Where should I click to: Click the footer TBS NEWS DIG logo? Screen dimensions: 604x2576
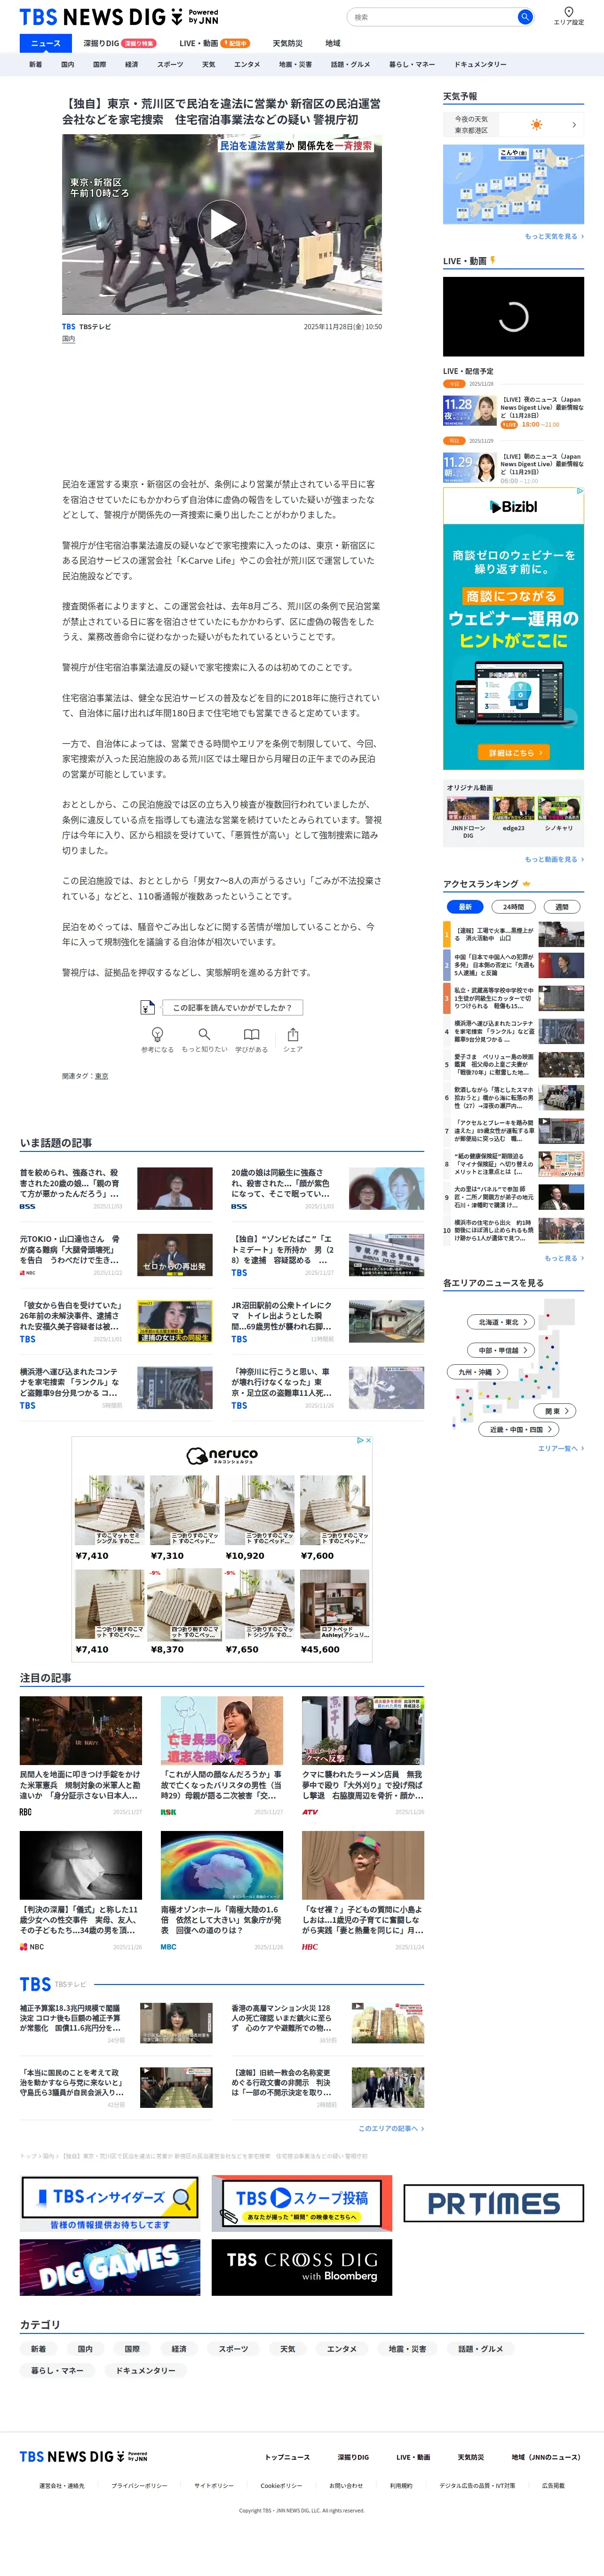click(x=84, y=2456)
